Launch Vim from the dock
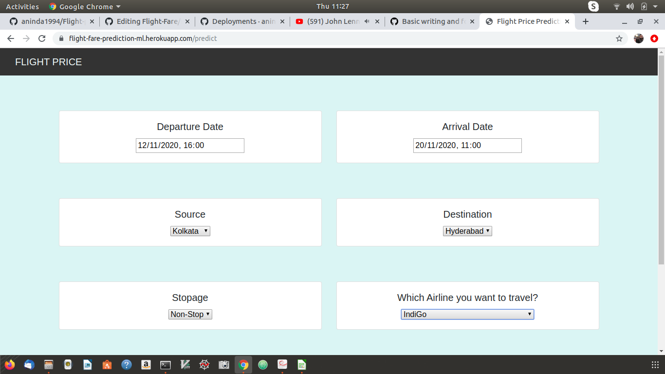Image resolution: width=665 pixels, height=374 pixels. [185, 364]
